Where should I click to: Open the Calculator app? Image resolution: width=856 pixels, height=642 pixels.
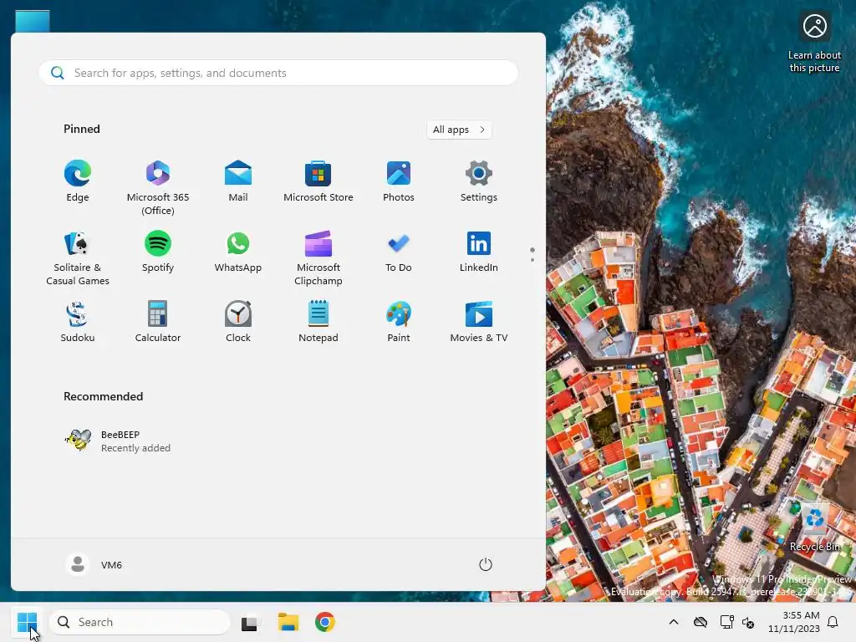158,322
